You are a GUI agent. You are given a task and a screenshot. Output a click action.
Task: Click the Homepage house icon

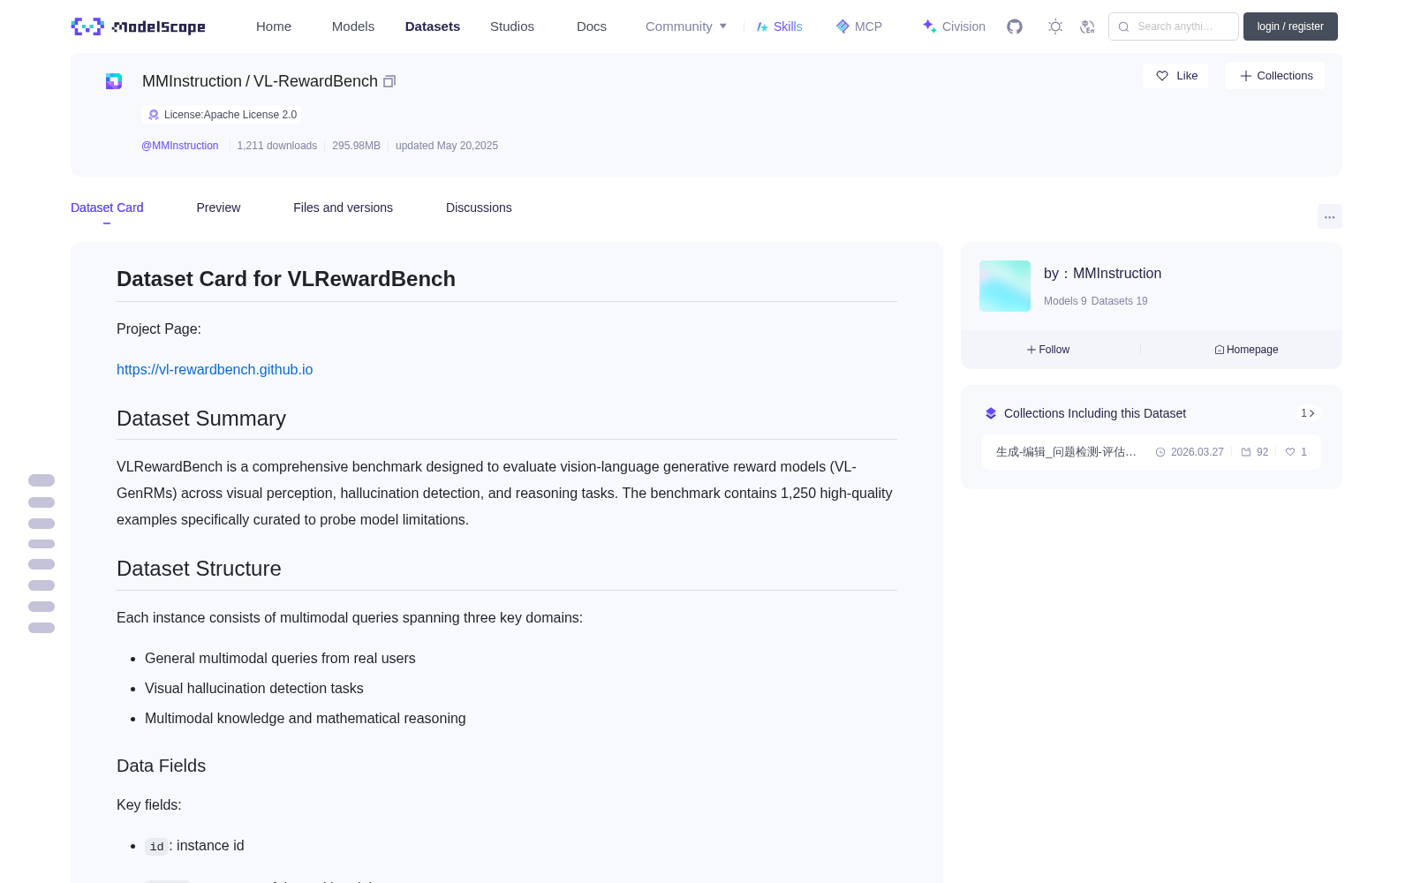(x=1220, y=350)
